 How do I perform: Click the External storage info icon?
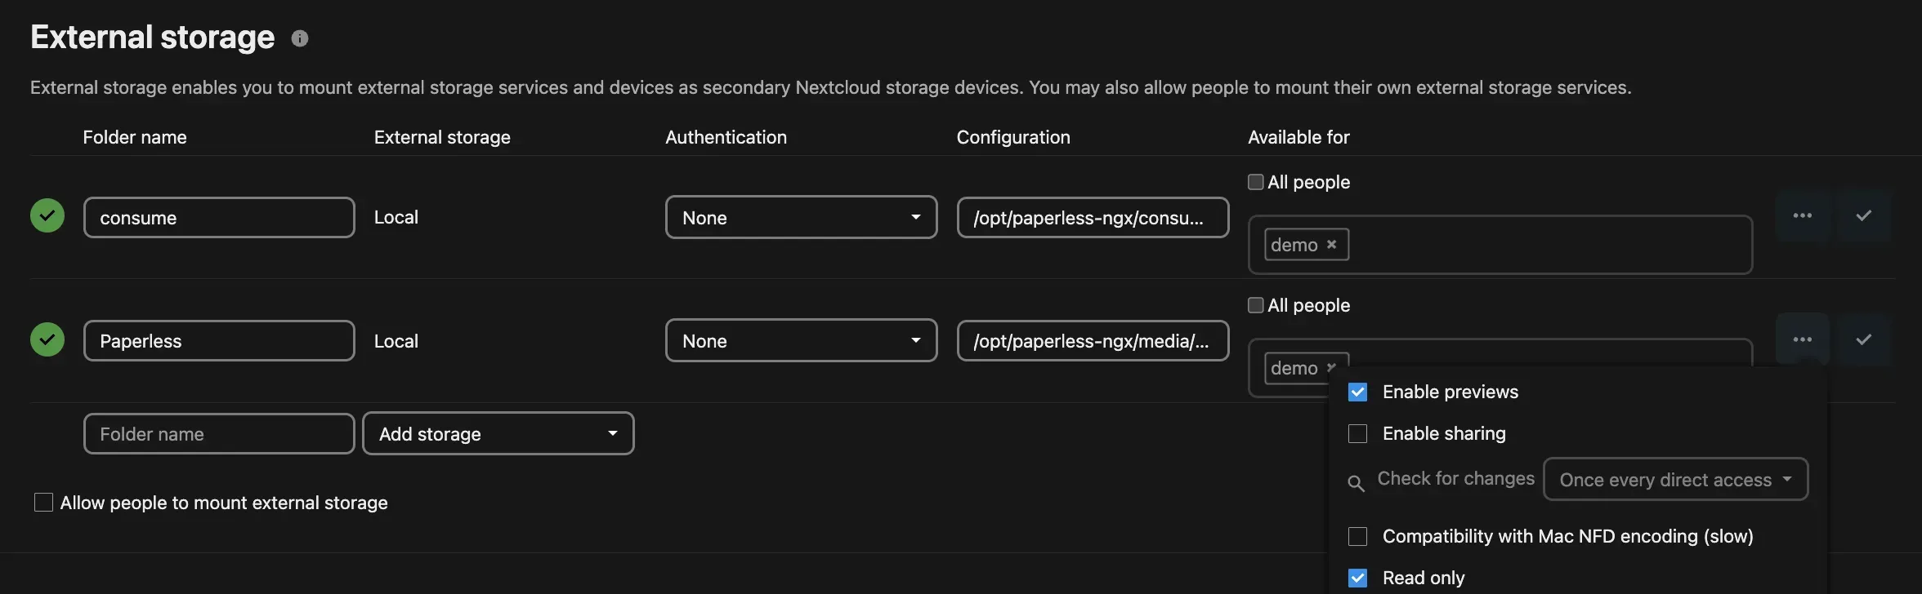pyautogui.click(x=300, y=38)
